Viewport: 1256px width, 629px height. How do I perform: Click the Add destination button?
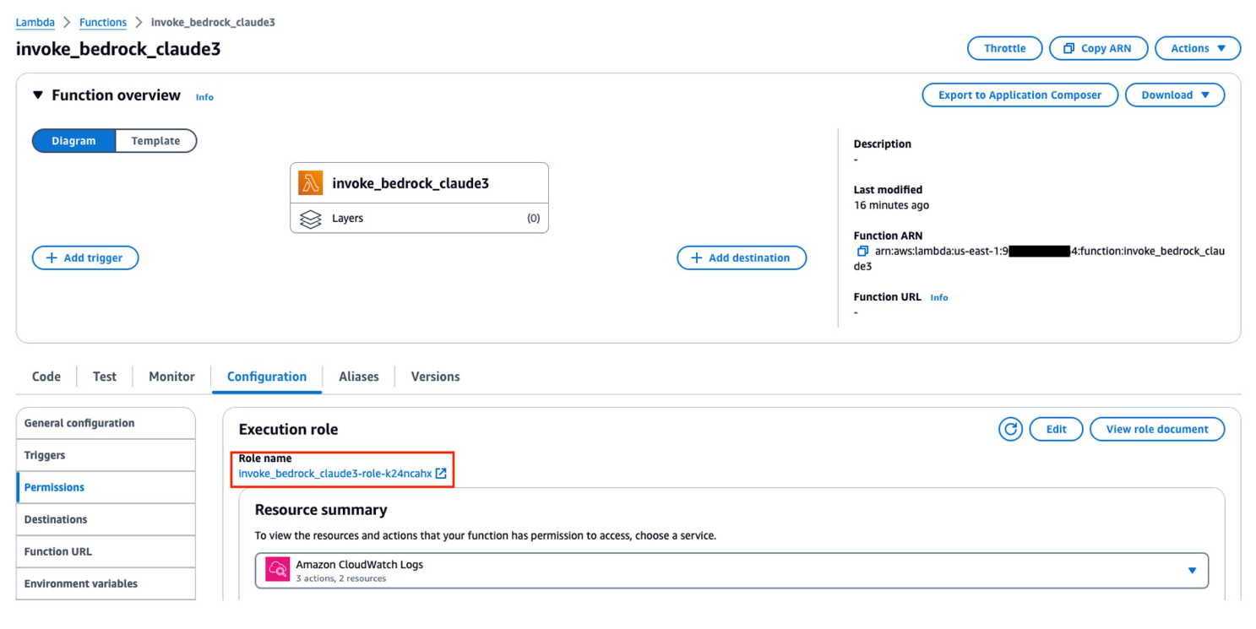742,258
